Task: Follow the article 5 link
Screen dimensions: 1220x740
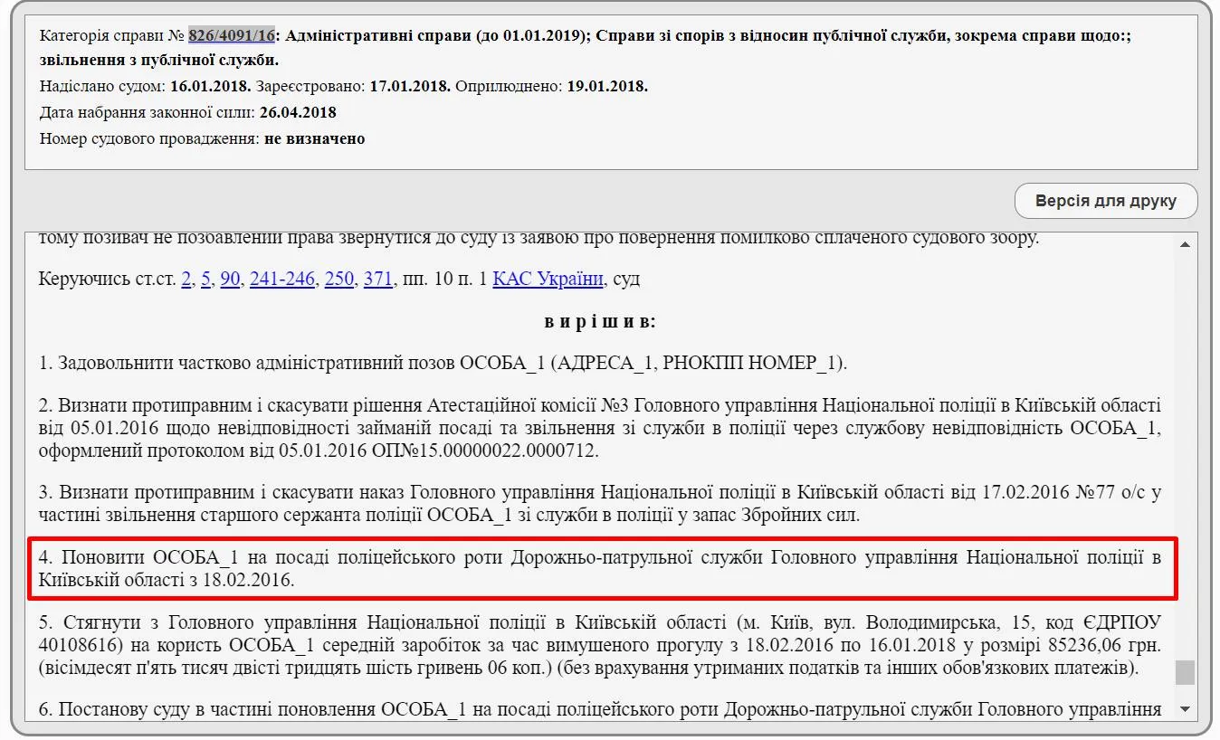Action: pyautogui.click(x=205, y=279)
